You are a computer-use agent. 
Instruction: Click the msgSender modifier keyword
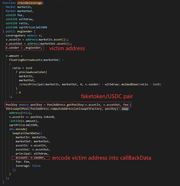click(x=25, y=31)
